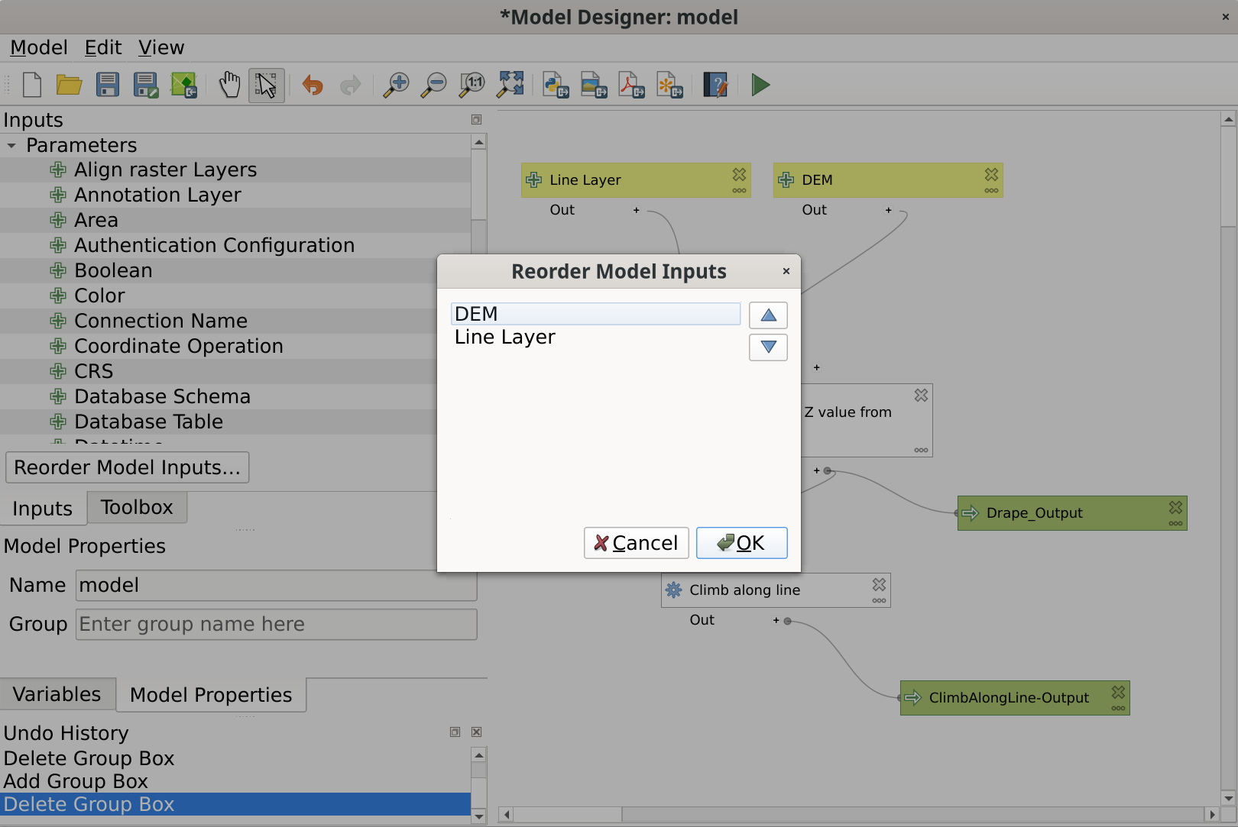Open model folder icon in toolbar
The image size is (1238, 827).
(x=70, y=85)
